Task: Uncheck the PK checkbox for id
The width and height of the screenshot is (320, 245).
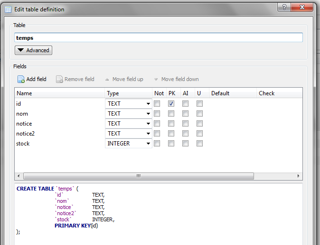Action: [171, 104]
